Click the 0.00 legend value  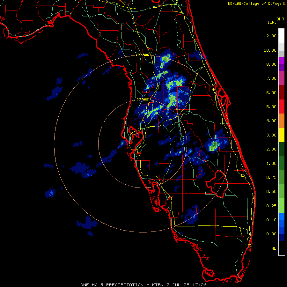[x=271, y=234]
